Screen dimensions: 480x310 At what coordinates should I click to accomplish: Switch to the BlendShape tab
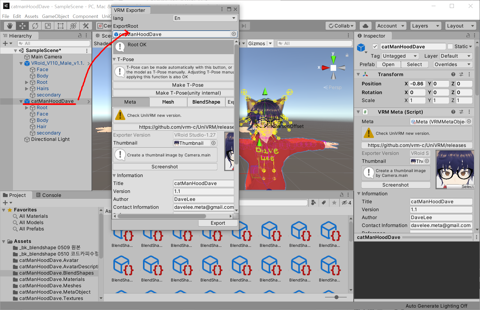pyautogui.click(x=206, y=102)
